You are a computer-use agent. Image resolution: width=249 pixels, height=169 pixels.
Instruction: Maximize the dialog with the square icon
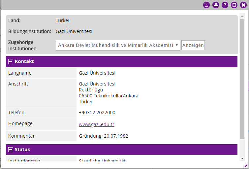click(x=234, y=5)
